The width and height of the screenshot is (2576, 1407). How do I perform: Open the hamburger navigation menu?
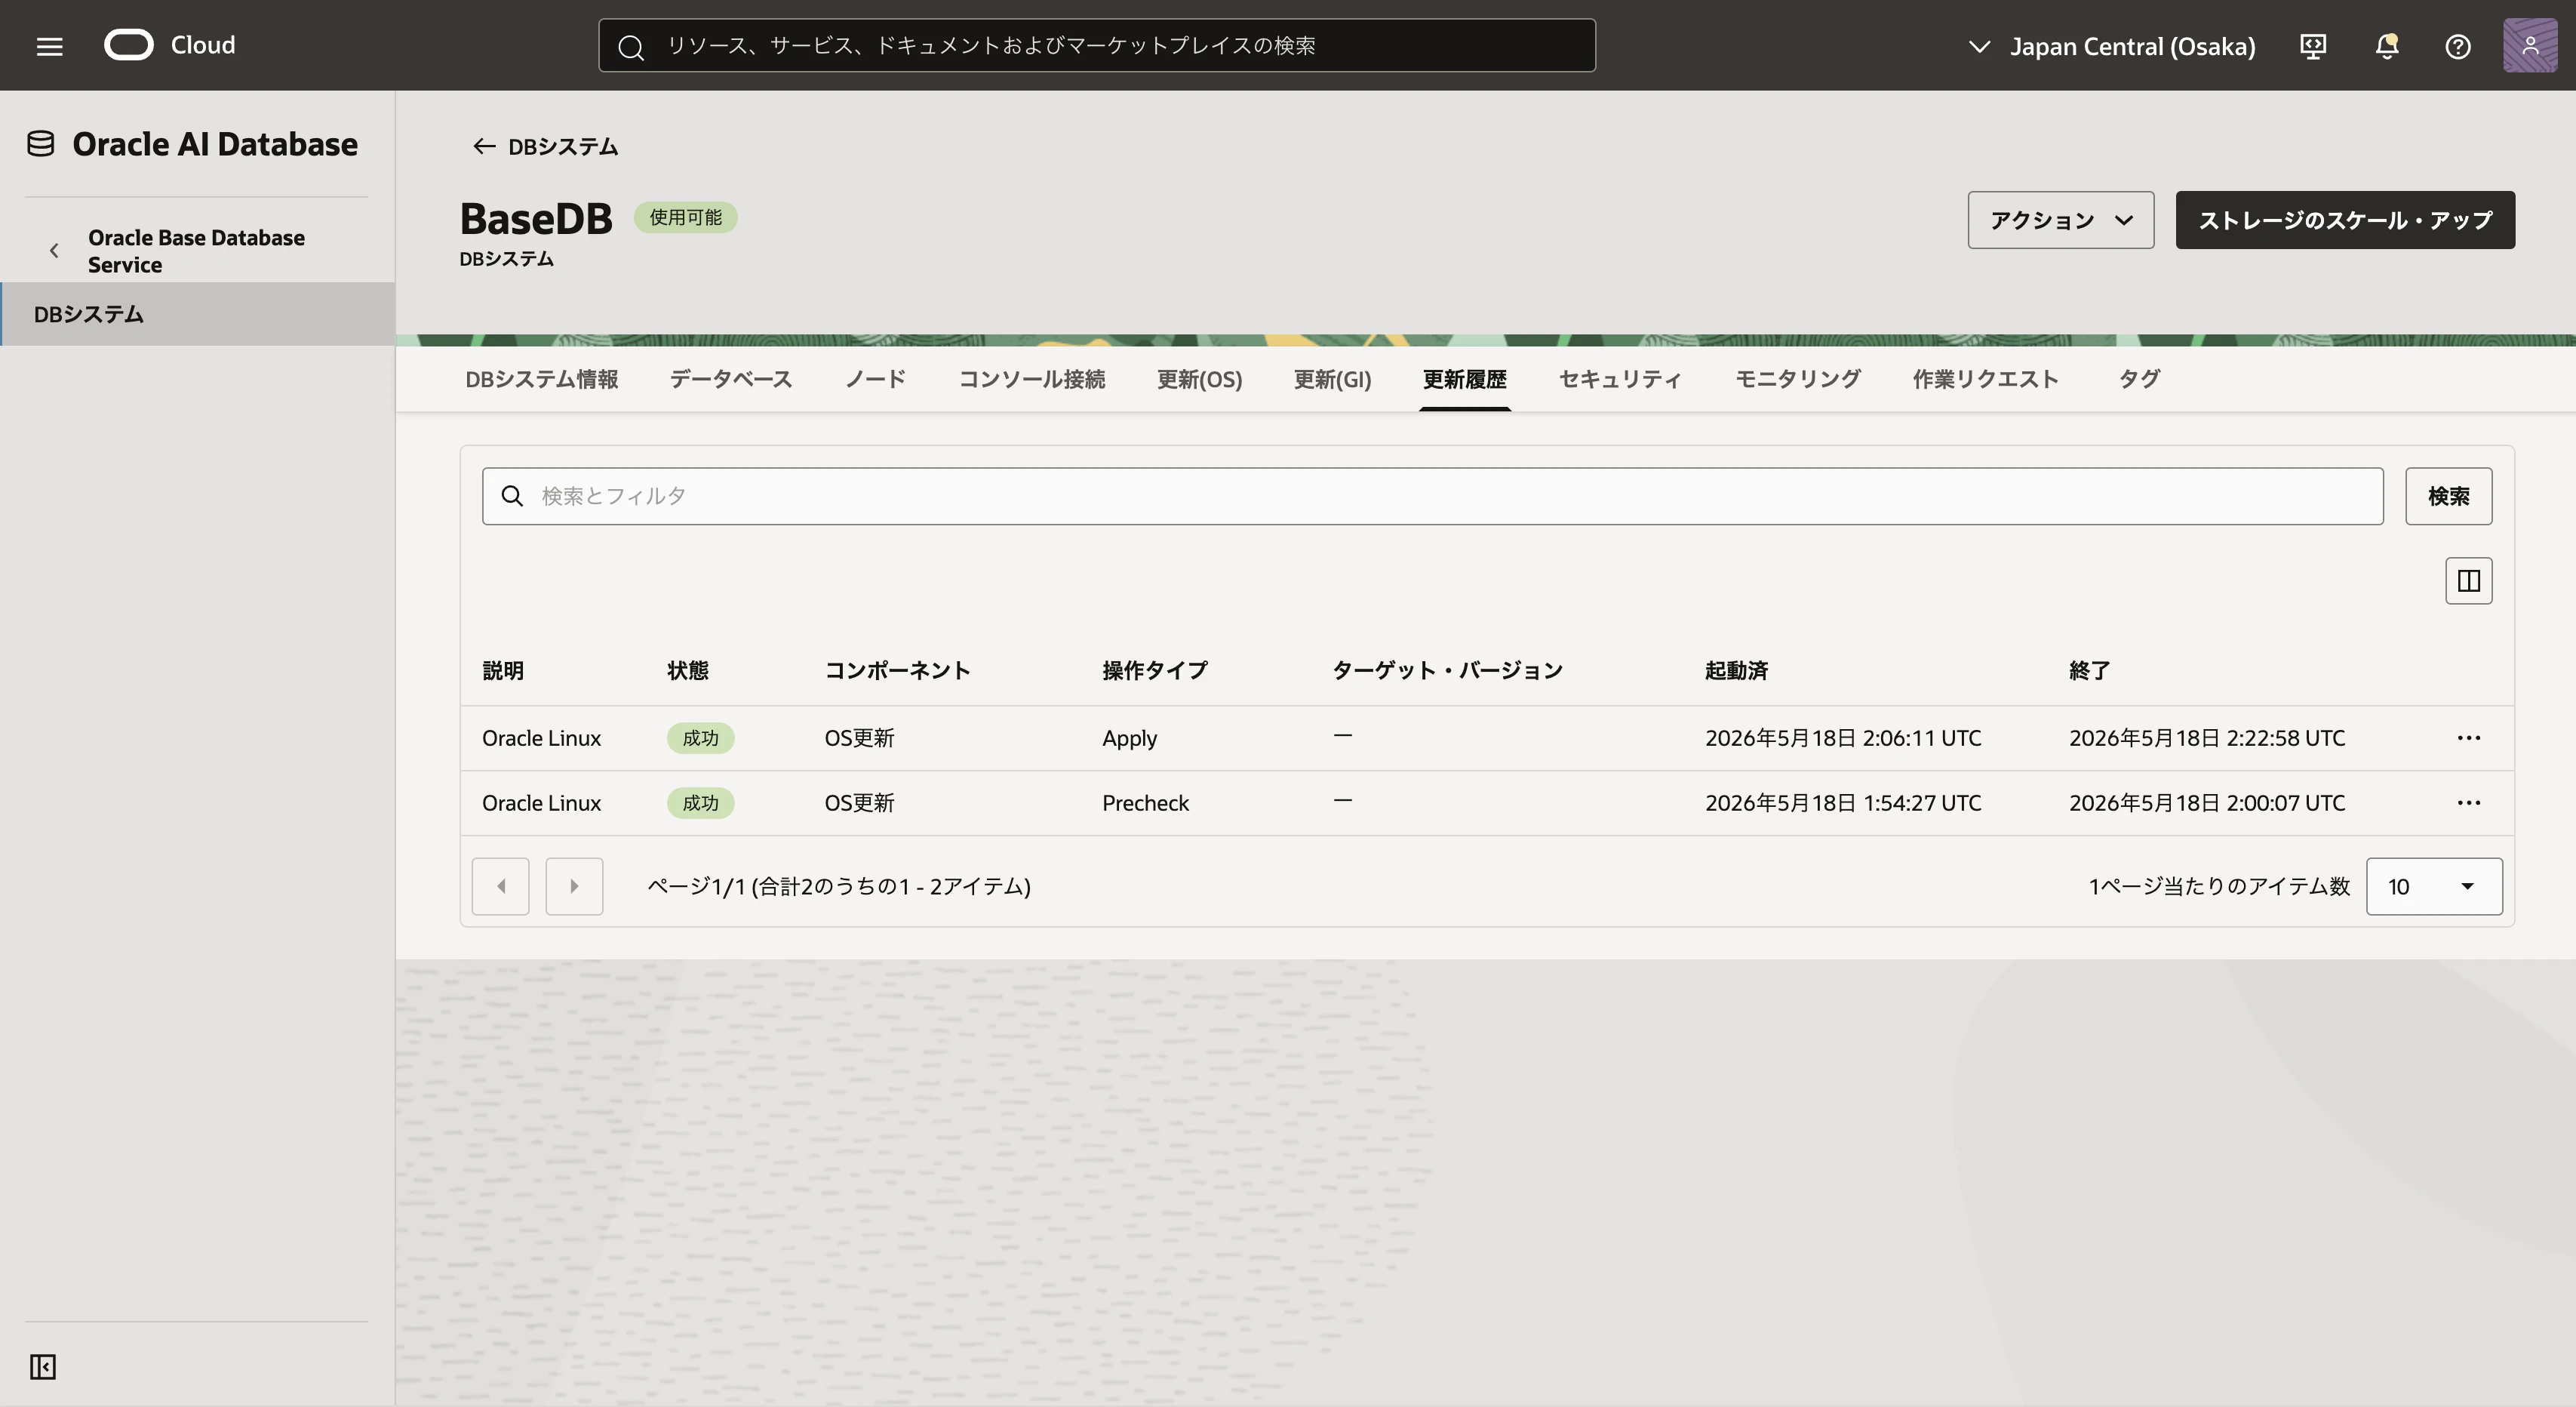(49, 46)
